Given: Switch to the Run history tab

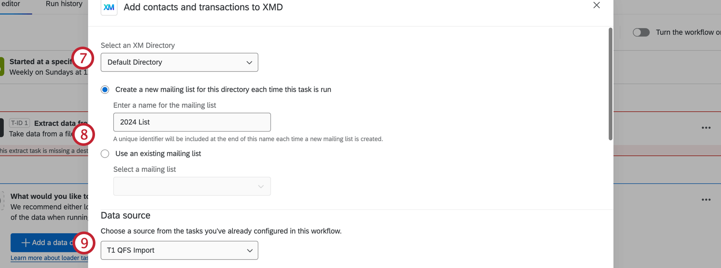Looking at the screenshot, I should point(64,4).
